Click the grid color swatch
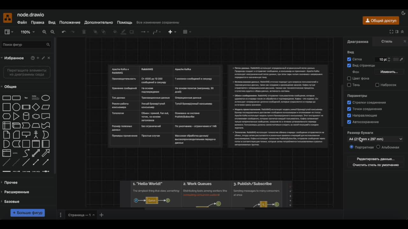This screenshot has width=408, height=229. point(396,59)
